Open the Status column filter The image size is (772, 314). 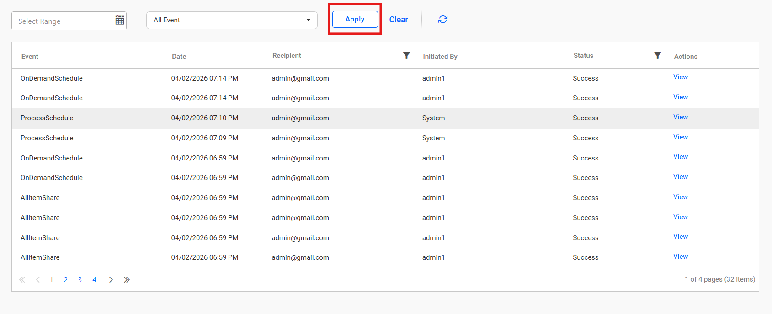657,56
